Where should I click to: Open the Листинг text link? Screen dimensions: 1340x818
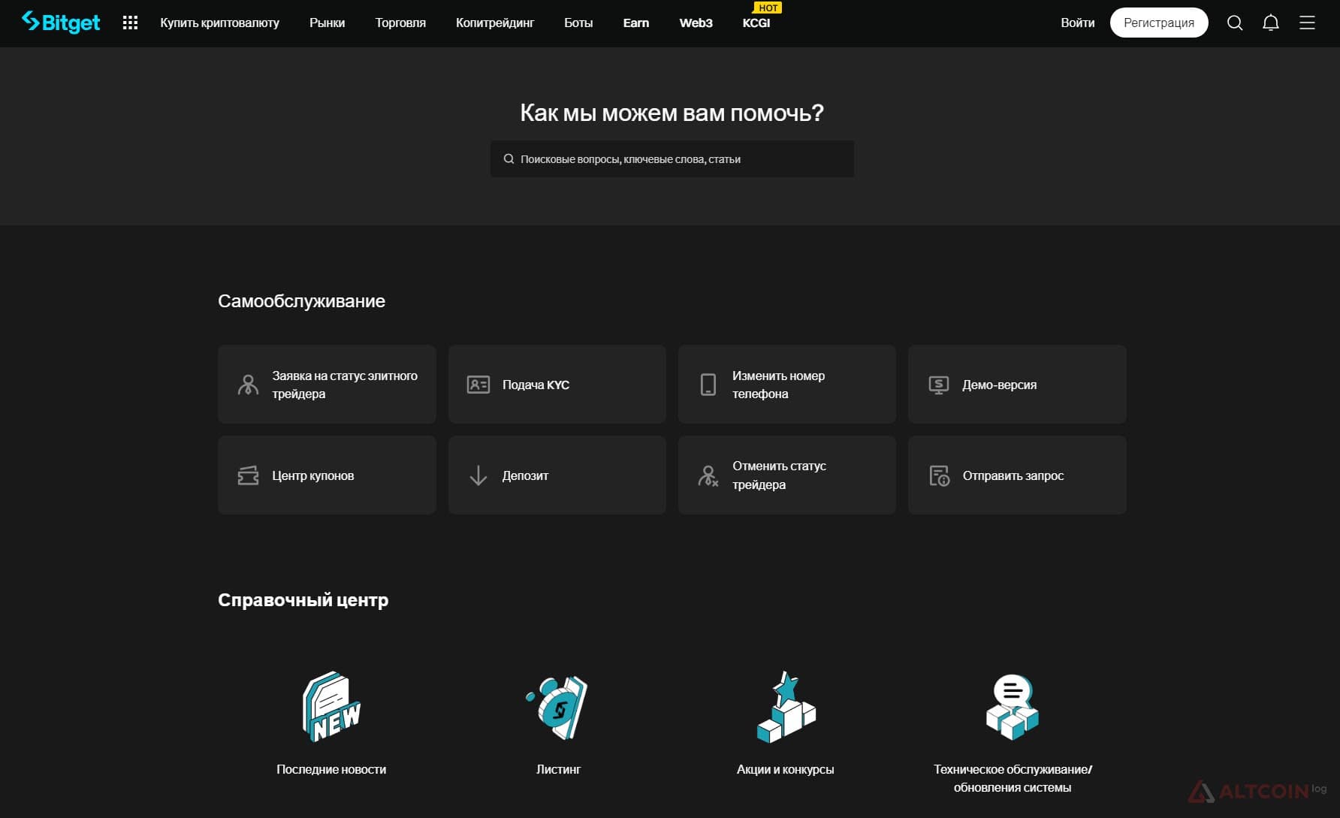click(x=558, y=769)
